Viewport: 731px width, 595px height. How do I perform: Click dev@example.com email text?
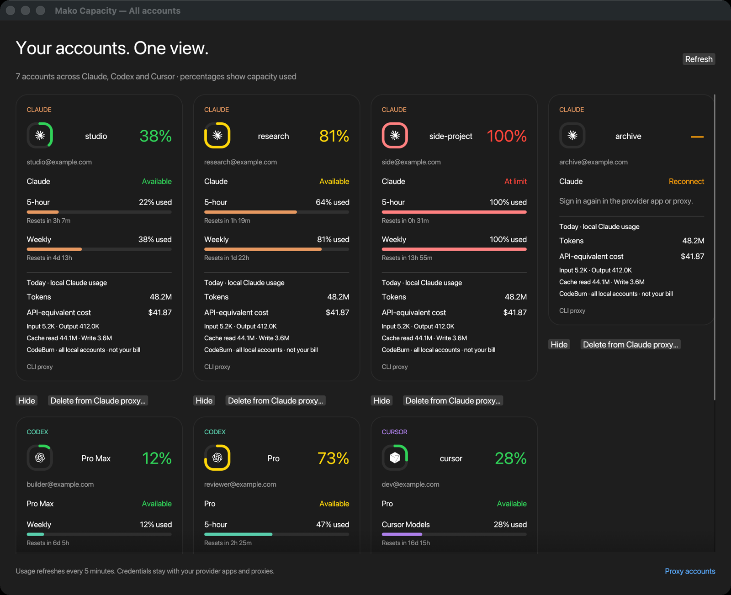[x=410, y=484]
